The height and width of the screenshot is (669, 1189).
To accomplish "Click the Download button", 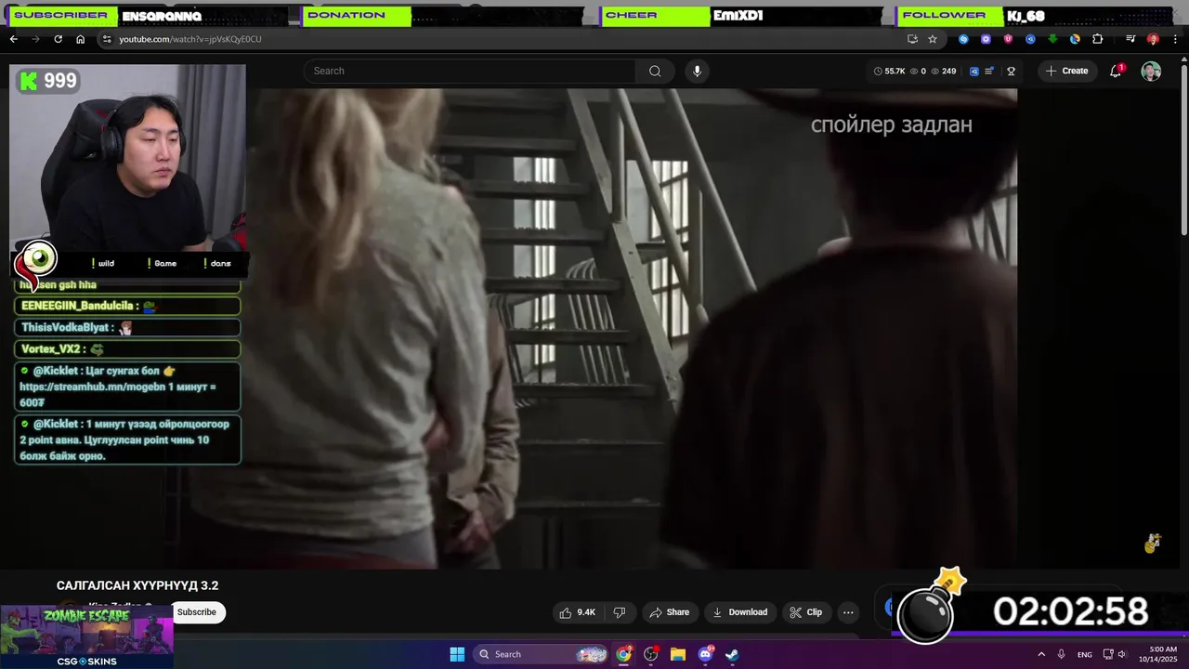I will [x=739, y=612].
